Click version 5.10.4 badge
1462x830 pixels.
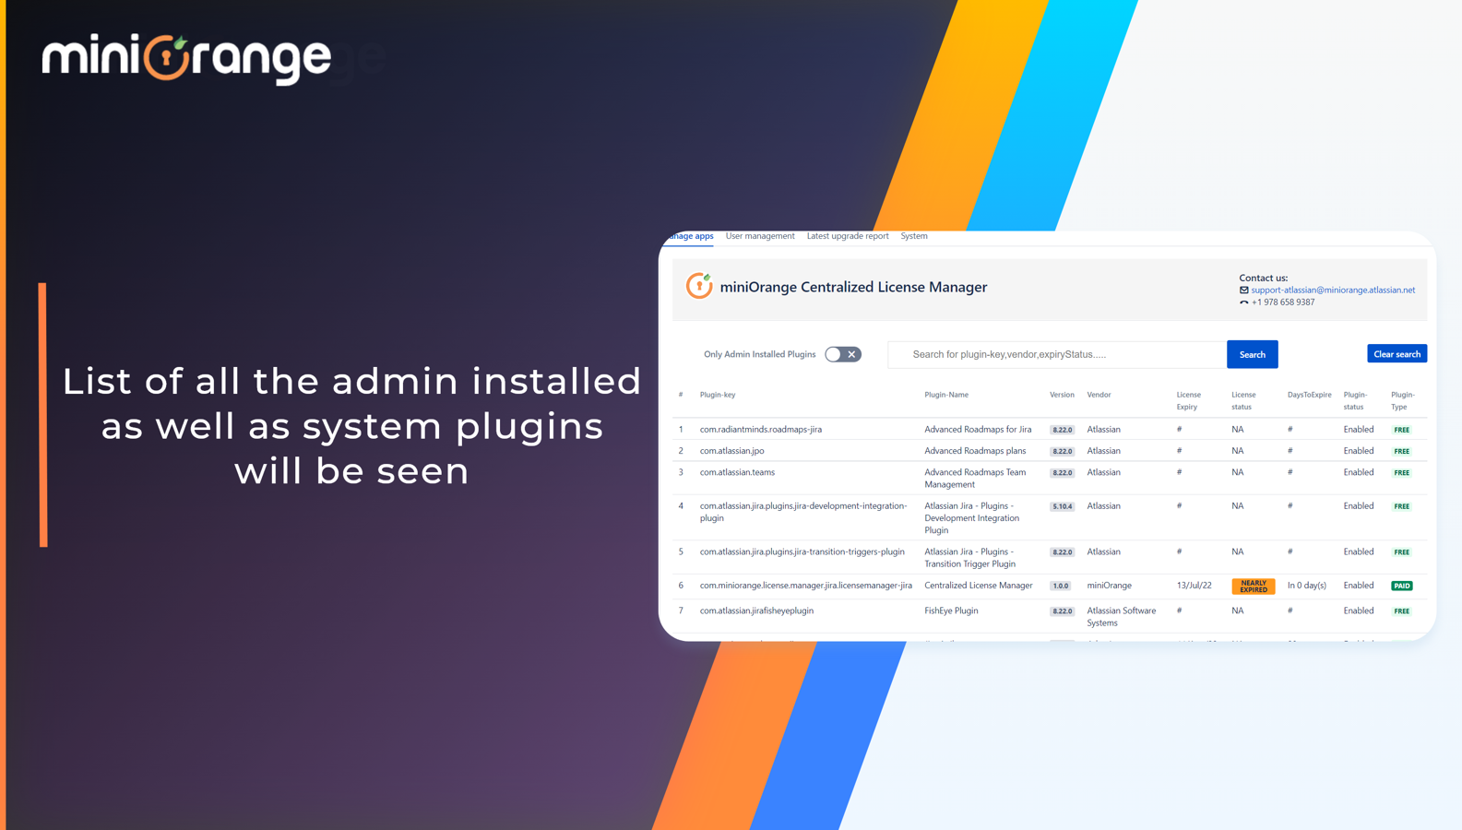(x=1062, y=506)
